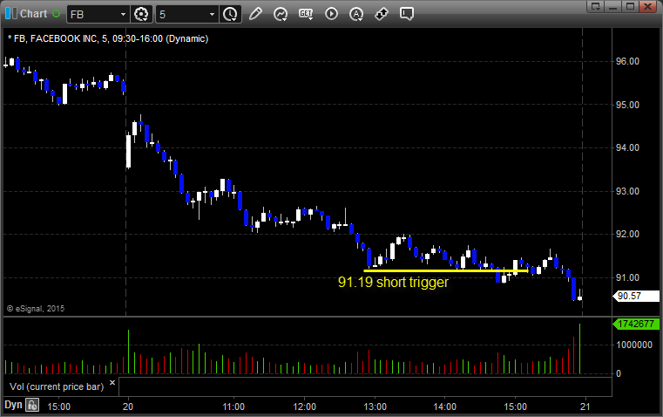This screenshot has height=417, width=663.
Task: Click the 91.19 short trigger annotation
Action: click(392, 283)
